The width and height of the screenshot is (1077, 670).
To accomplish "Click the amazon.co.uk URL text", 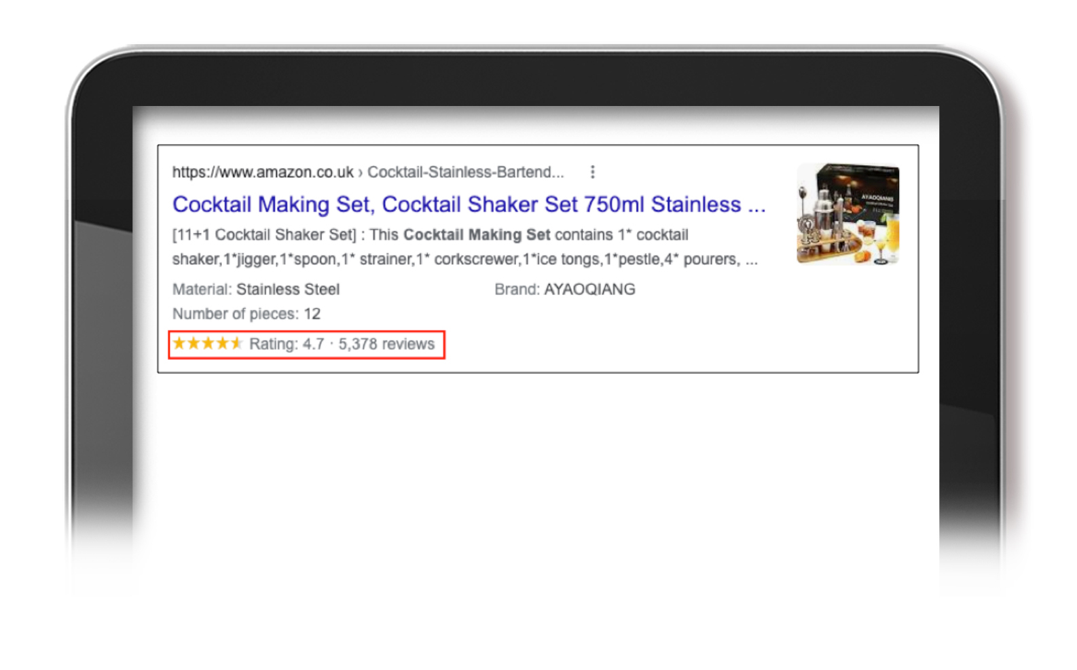I will pyautogui.click(x=262, y=172).
